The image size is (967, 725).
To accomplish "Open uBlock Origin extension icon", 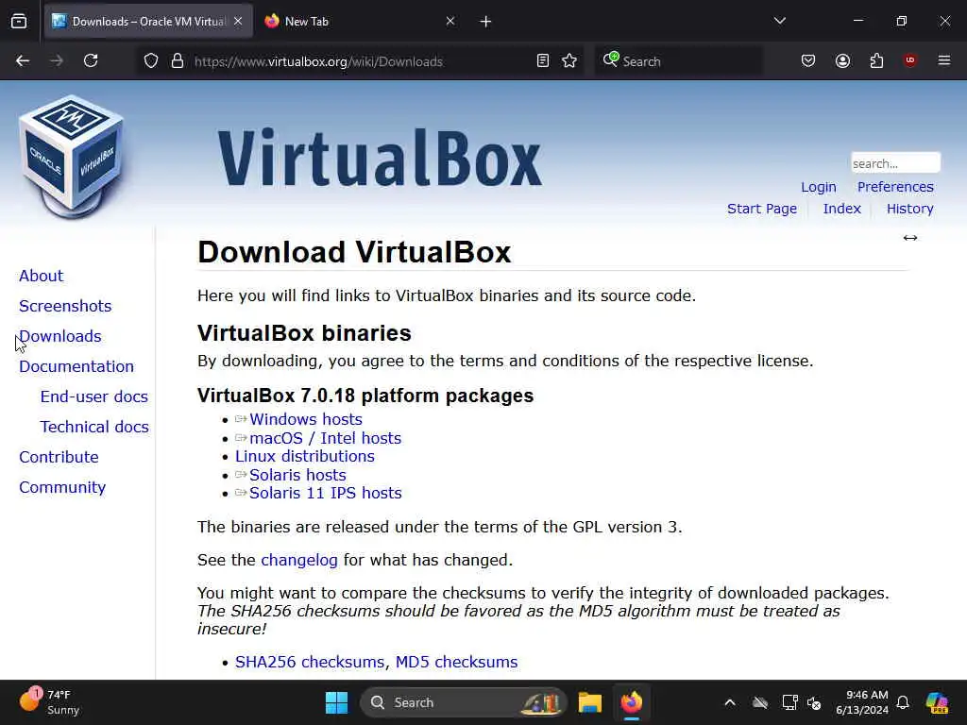I will [x=910, y=60].
